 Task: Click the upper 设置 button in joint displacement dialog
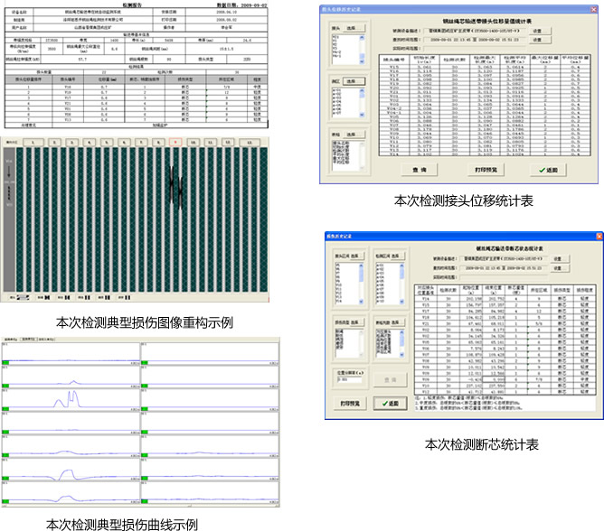[x=536, y=30]
